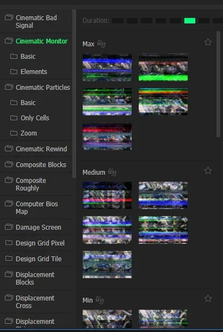This screenshot has height=332, width=223.
Task: Select Max preset with orange top stripe
Action: coord(163,102)
